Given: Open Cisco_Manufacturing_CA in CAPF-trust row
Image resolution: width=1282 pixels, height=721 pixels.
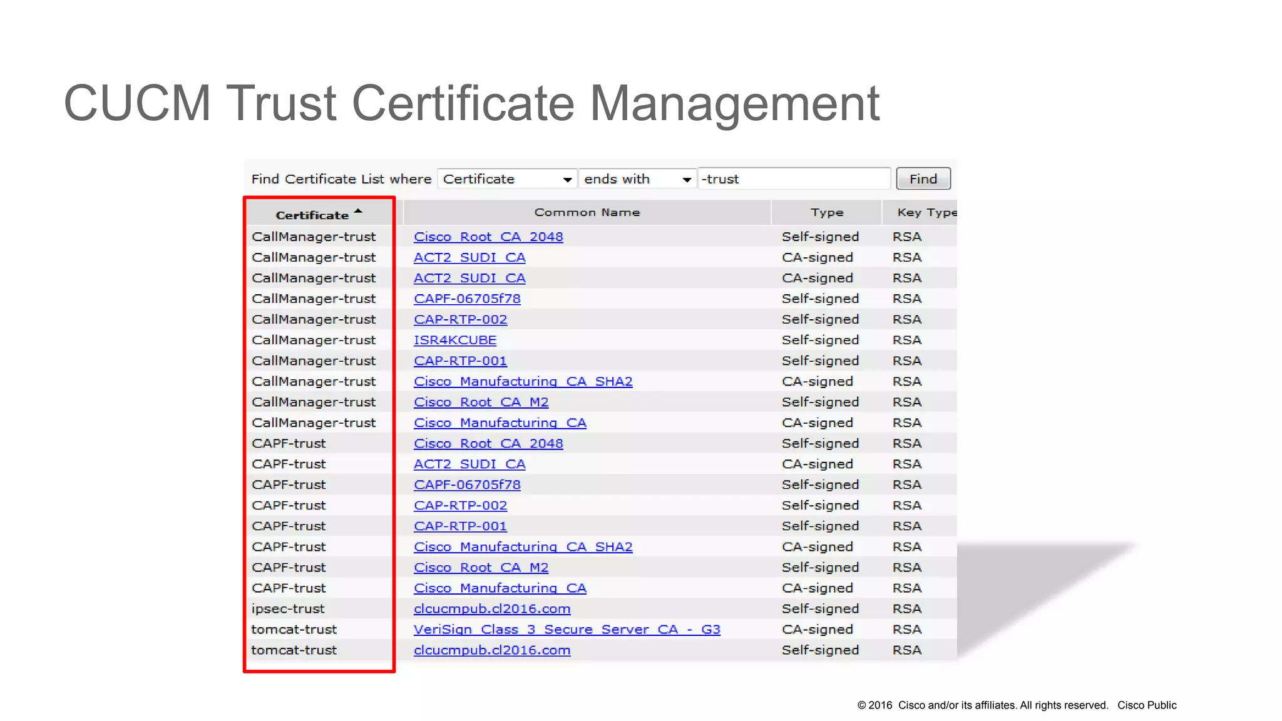Looking at the screenshot, I should click(500, 588).
